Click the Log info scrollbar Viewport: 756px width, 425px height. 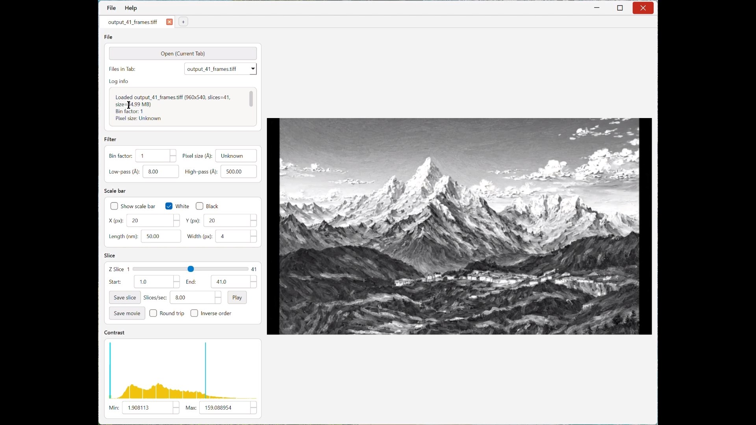click(251, 99)
